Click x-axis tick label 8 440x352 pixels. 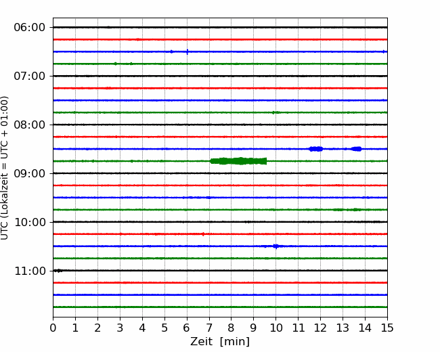[x=232, y=328]
